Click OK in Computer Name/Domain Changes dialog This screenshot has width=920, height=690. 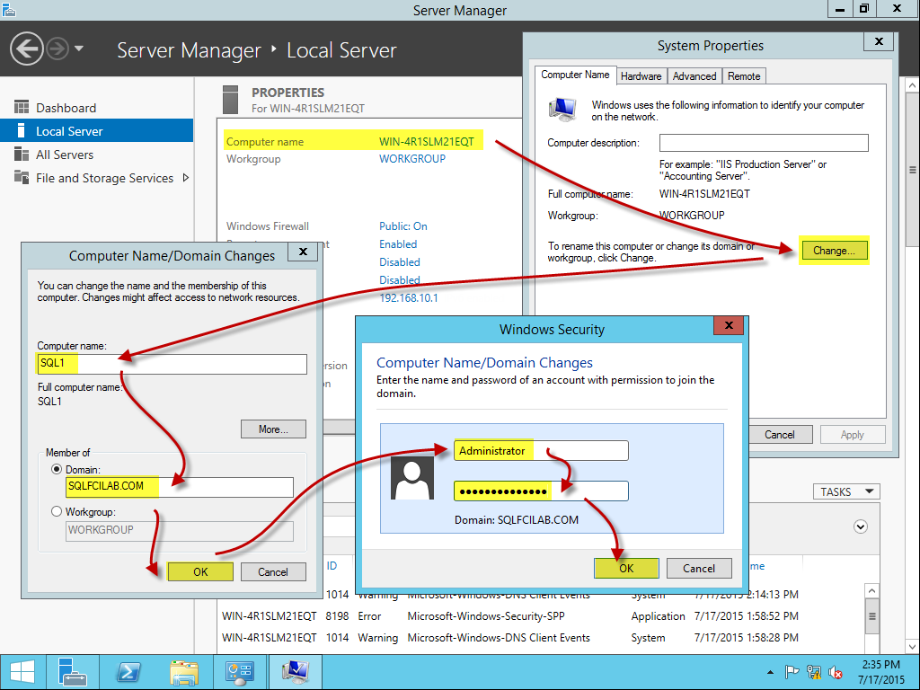(200, 571)
